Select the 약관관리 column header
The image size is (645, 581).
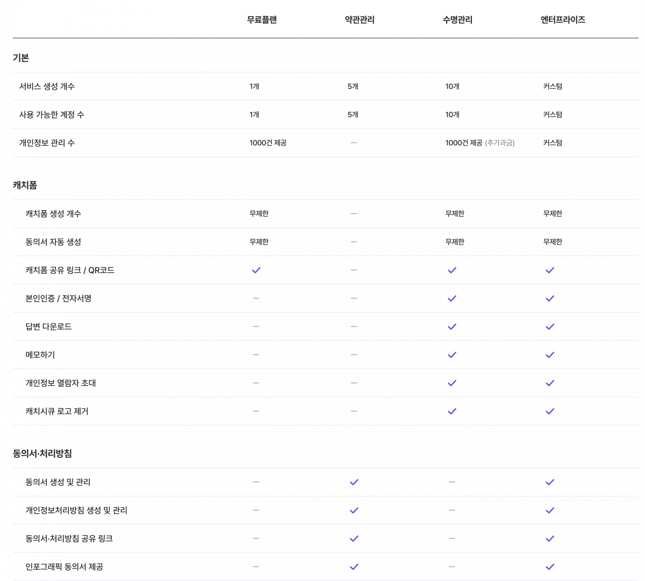[x=360, y=20]
